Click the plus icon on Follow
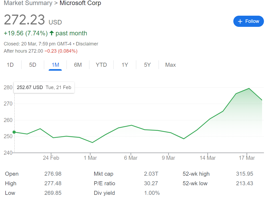 coord(240,22)
